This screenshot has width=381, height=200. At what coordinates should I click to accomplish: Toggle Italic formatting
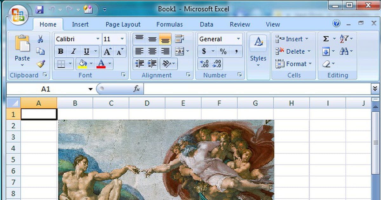click(x=73, y=51)
